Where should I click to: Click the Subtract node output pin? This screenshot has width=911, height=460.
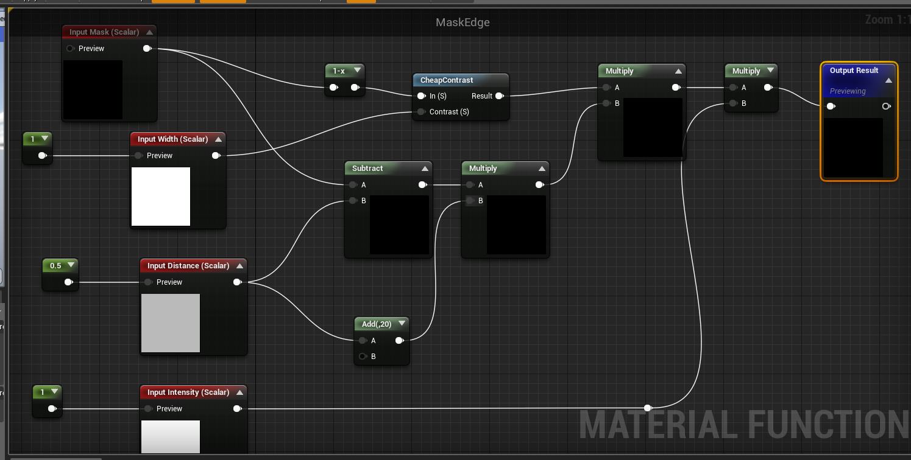pos(422,184)
